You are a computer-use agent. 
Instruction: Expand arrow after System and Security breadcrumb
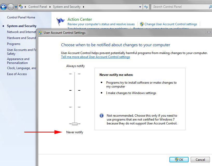tap(84, 7)
